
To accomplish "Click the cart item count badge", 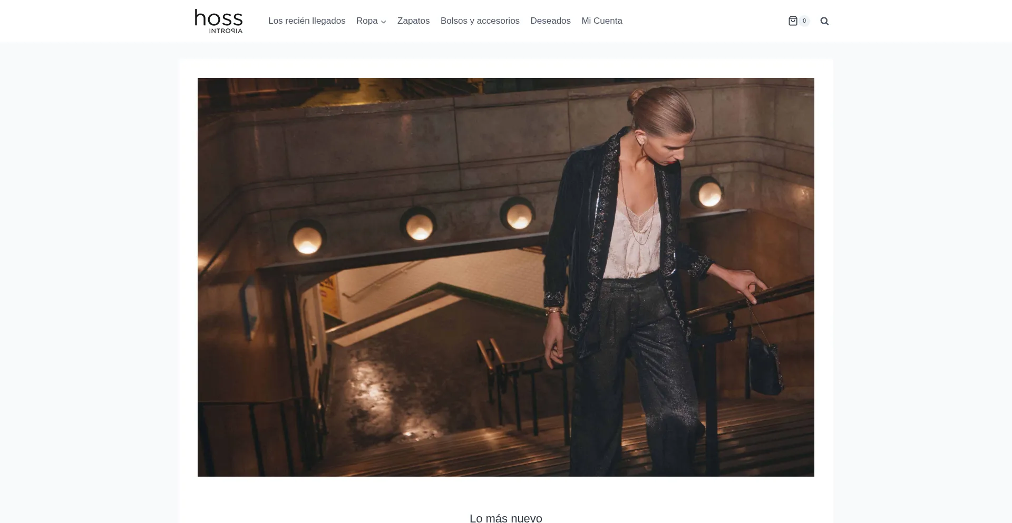I will 804,21.
